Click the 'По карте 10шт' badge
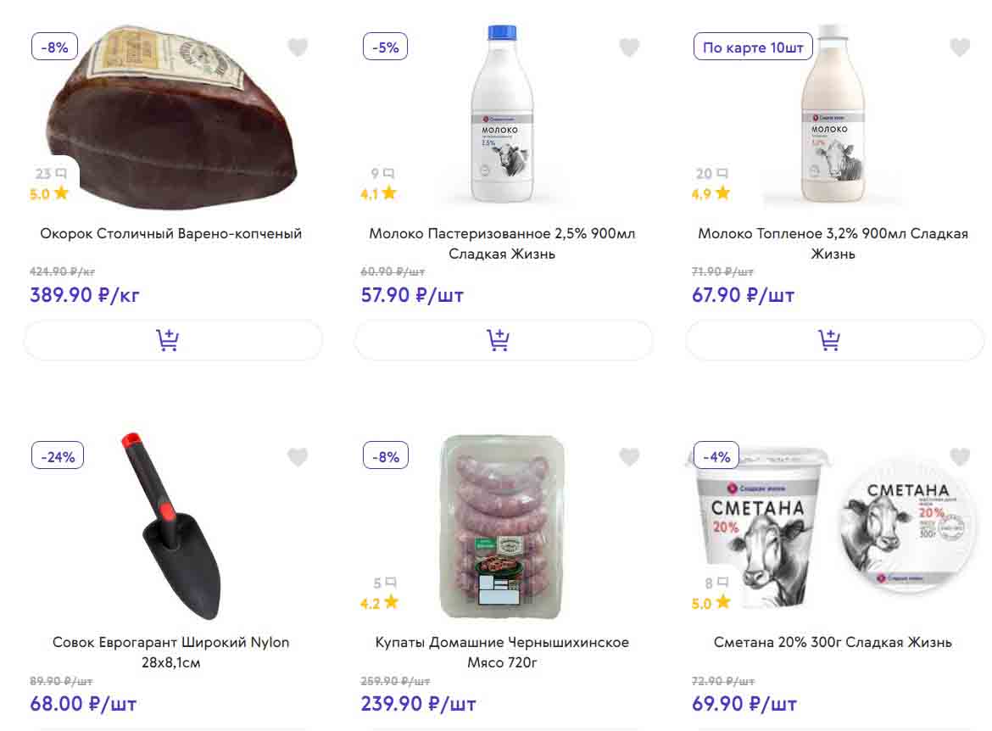992x731 pixels. click(x=753, y=47)
